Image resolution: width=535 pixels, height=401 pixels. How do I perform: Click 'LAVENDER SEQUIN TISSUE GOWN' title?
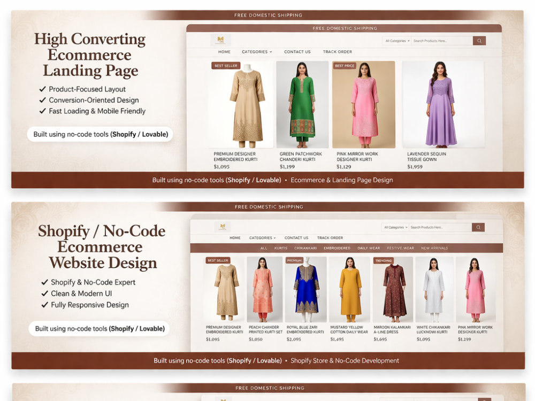(426, 157)
